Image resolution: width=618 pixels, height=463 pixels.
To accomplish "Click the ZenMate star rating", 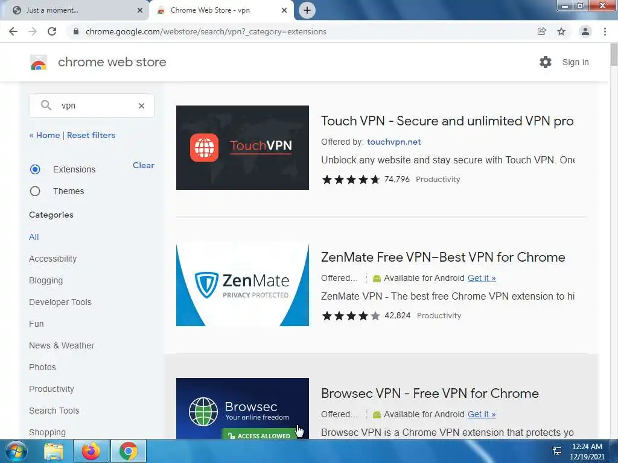I will (x=351, y=316).
